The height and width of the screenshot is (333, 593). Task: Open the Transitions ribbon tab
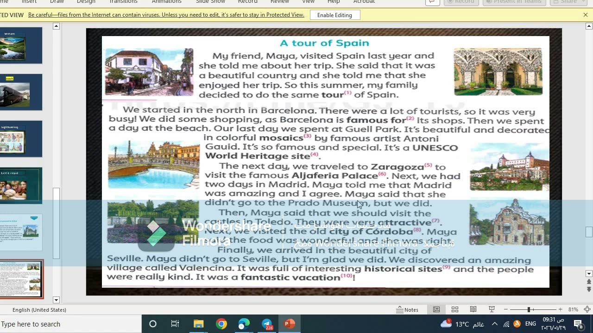click(x=123, y=1)
